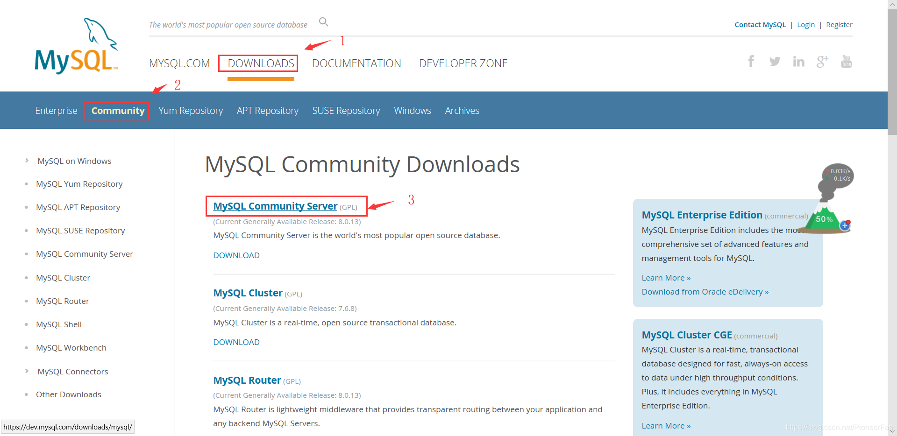Open MySQL Cluster CGE heading link
897x436 pixels.
[687, 335]
